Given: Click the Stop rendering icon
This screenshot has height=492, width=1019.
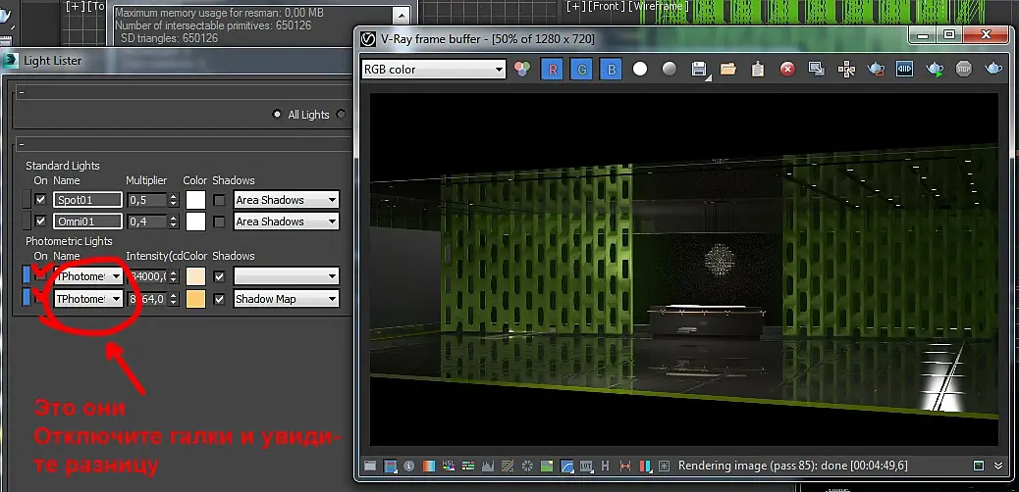Looking at the screenshot, I should tap(964, 70).
